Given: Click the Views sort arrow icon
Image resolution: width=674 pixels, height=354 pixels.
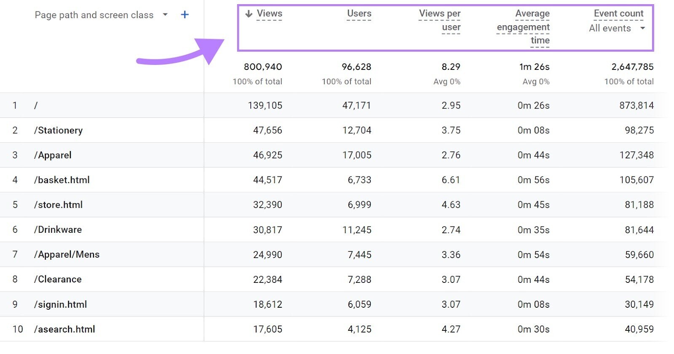Looking at the screenshot, I should tap(249, 14).
